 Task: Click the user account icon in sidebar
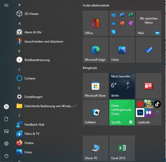(x=6, y=107)
